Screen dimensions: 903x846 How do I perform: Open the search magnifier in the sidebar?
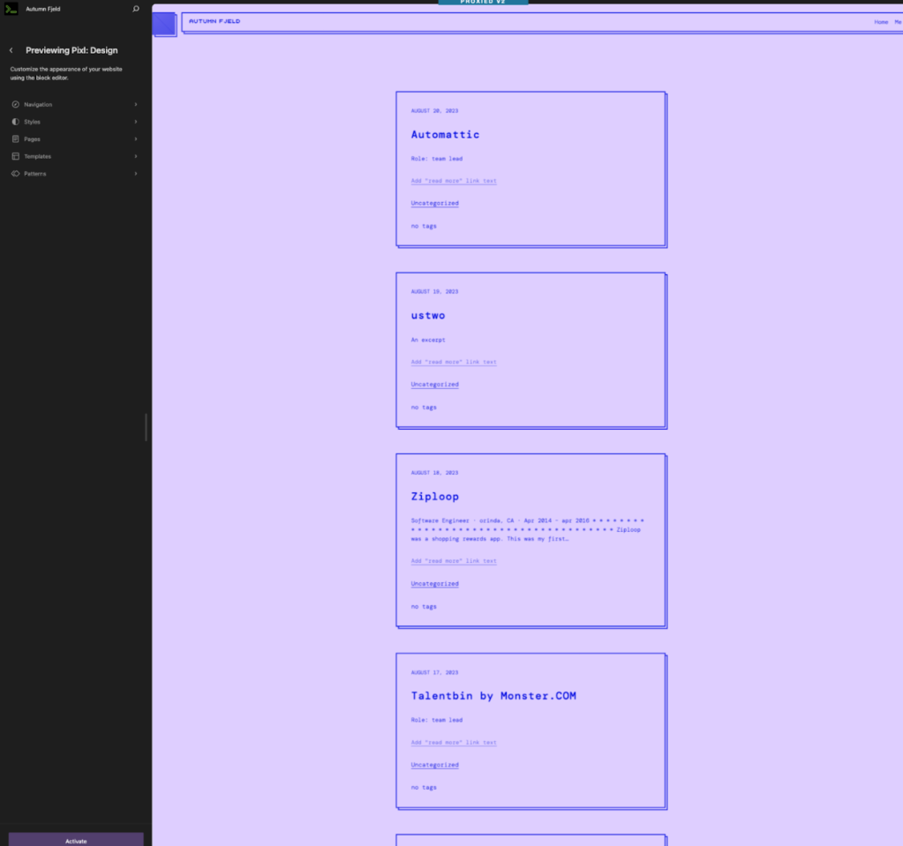135,9
